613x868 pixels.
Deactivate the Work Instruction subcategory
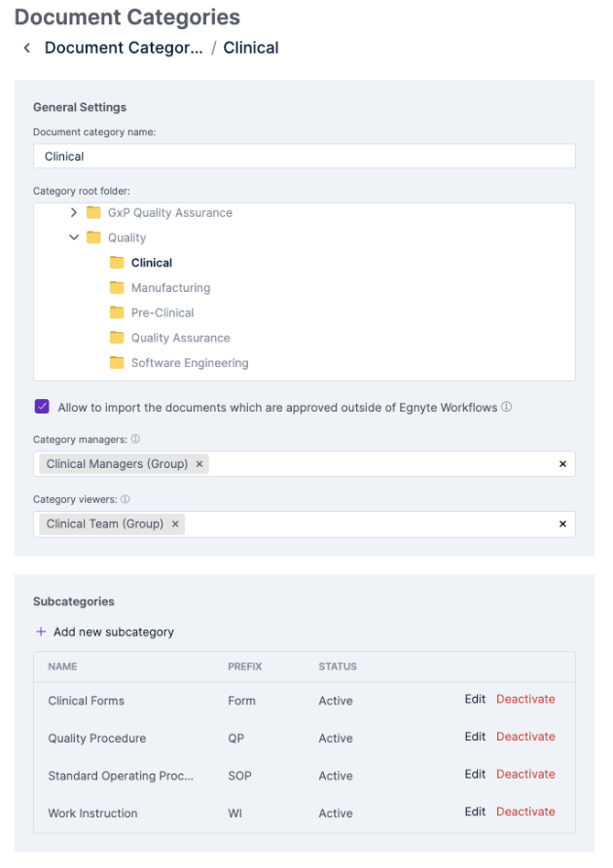click(525, 812)
